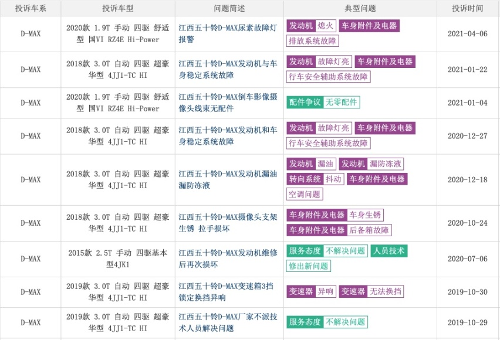The height and width of the screenshot is (340, 500).
Task: Select the date cell 2019-10-30
Action: pyautogui.click(x=468, y=292)
